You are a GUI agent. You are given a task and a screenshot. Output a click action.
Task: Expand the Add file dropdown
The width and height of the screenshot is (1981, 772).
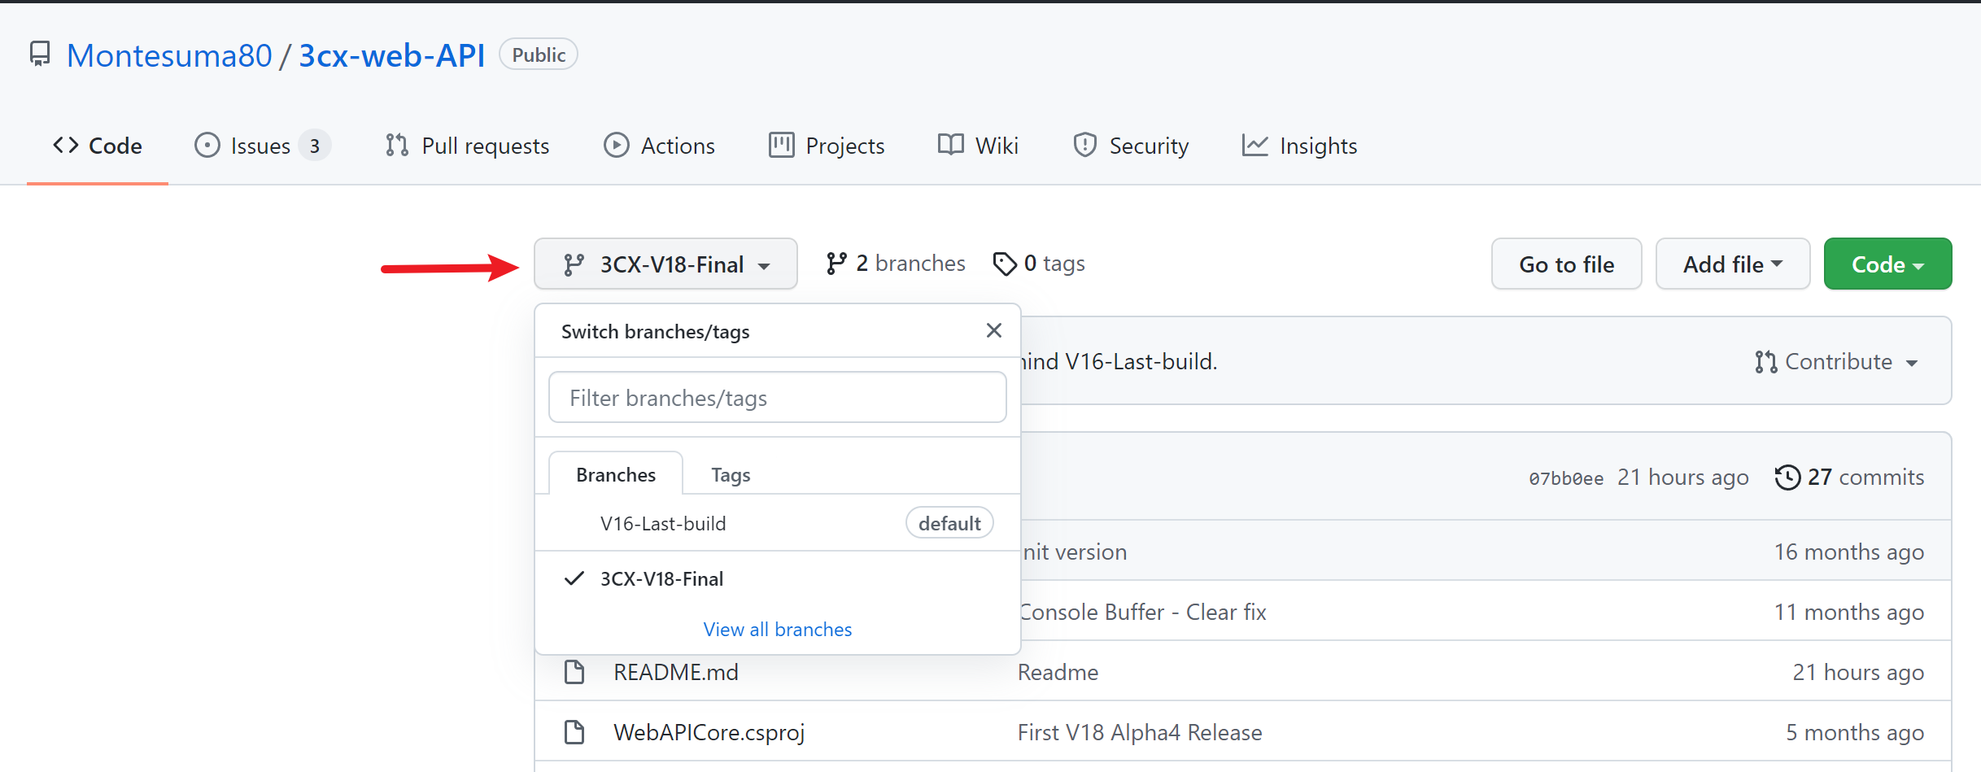(1733, 264)
